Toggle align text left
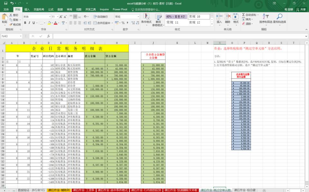 (x=71, y=23)
